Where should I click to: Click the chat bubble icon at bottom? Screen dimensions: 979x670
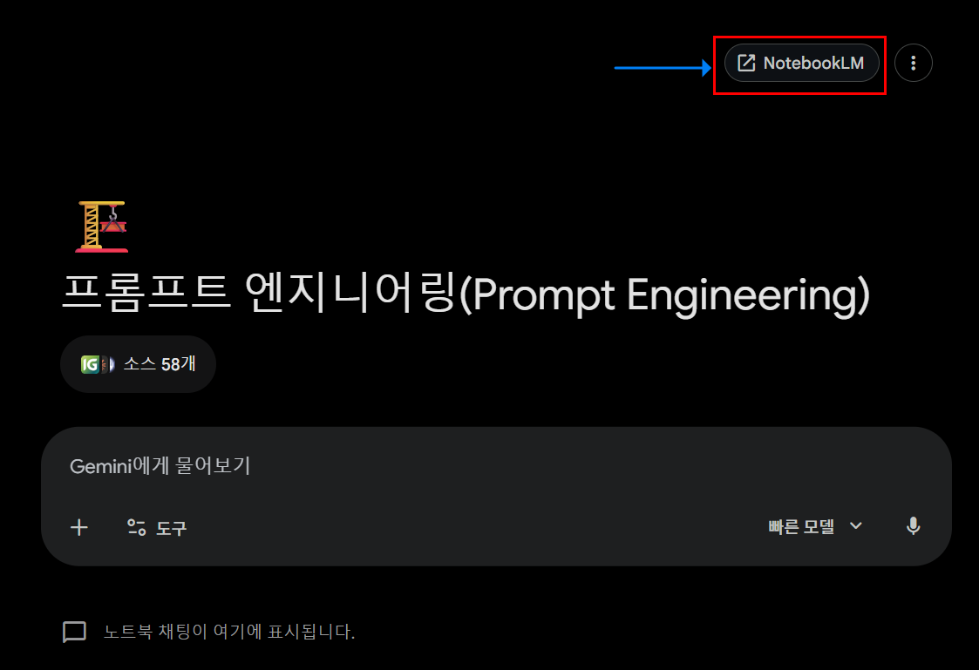click(74, 632)
